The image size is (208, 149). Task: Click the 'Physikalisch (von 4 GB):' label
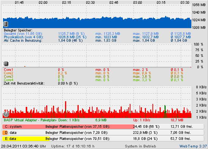23,37
